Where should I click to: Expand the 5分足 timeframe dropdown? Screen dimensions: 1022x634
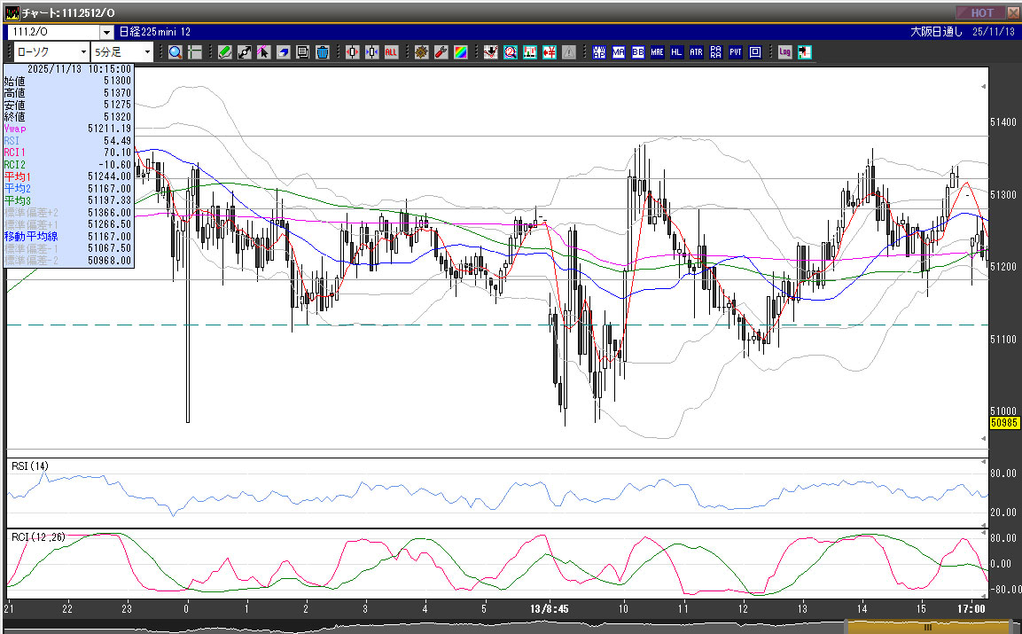[x=147, y=52]
